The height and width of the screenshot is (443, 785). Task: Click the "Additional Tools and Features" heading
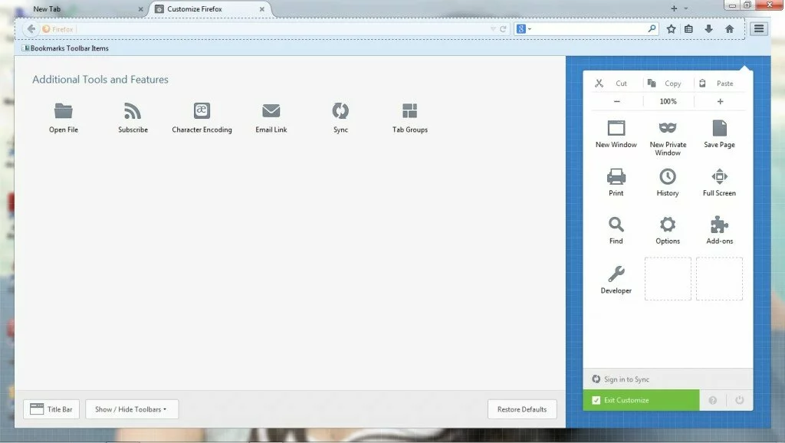[100, 79]
